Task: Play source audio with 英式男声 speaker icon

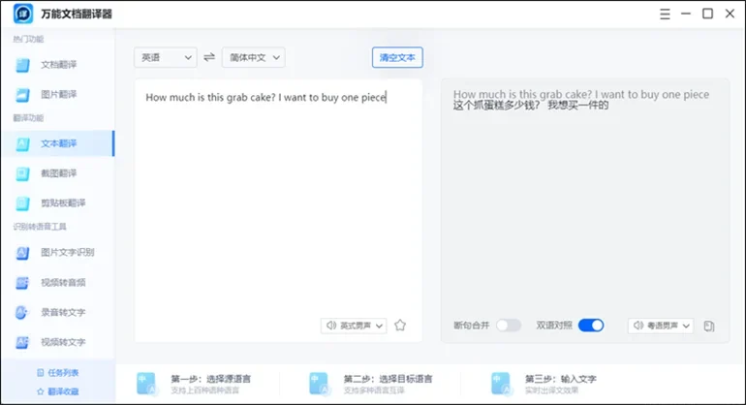Action: coord(331,326)
